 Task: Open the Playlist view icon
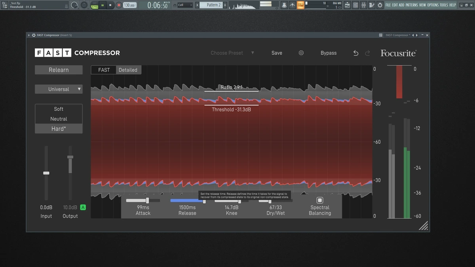[x=347, y=5]
